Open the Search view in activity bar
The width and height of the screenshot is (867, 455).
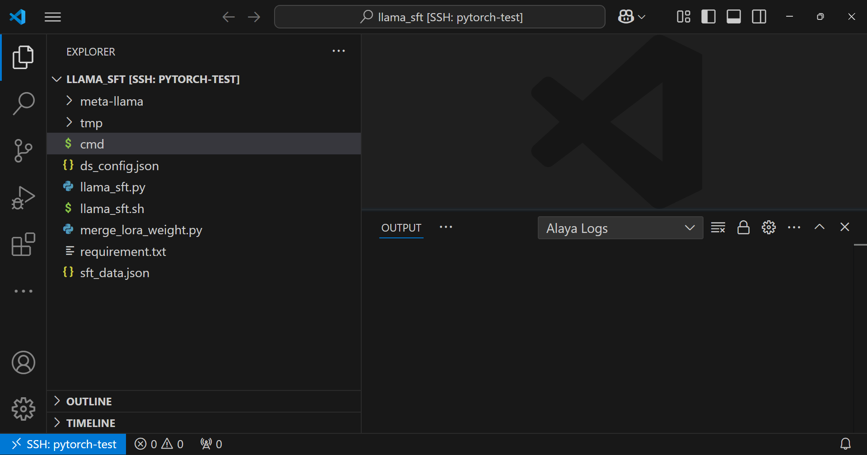(x=23, y=104)
